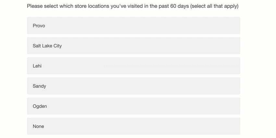Click the Ogden answer text
Screen dimensions: 276x138
click(x=40, y=106)
